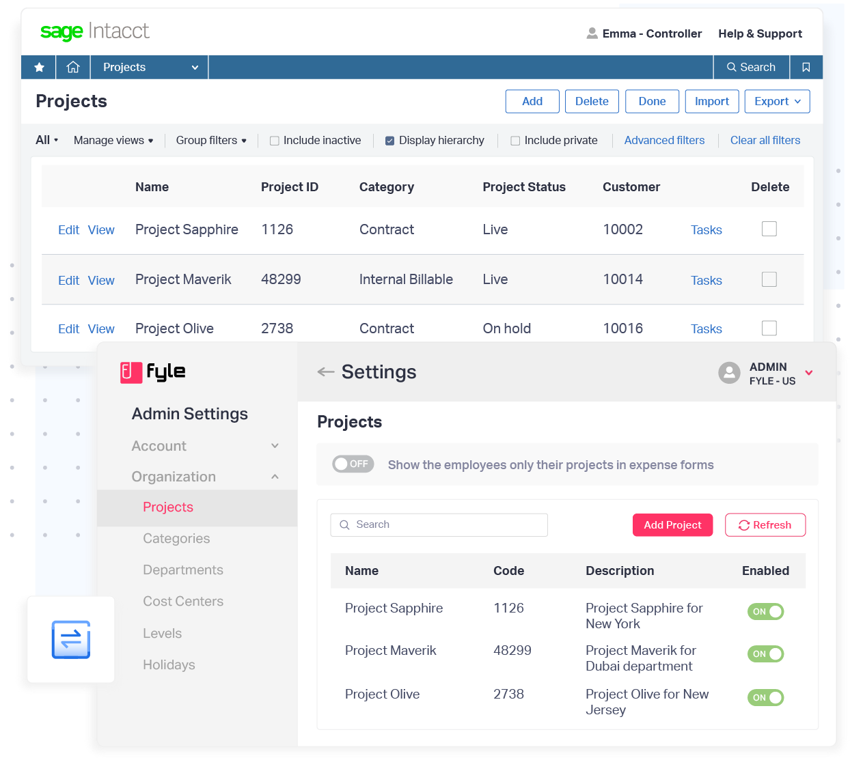Click the Add Project button in Fyle
850x758 pixels.
click(672, 524)
